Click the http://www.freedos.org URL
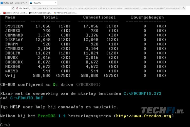190x127 pixels. coord(144,116)
